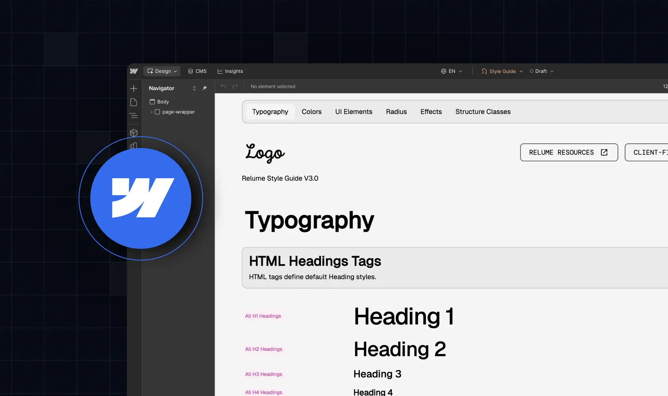The width and height of the screenshot is (668, 396).
Task: Select the 'Heading 2' sample text
Action: (400, 349)
